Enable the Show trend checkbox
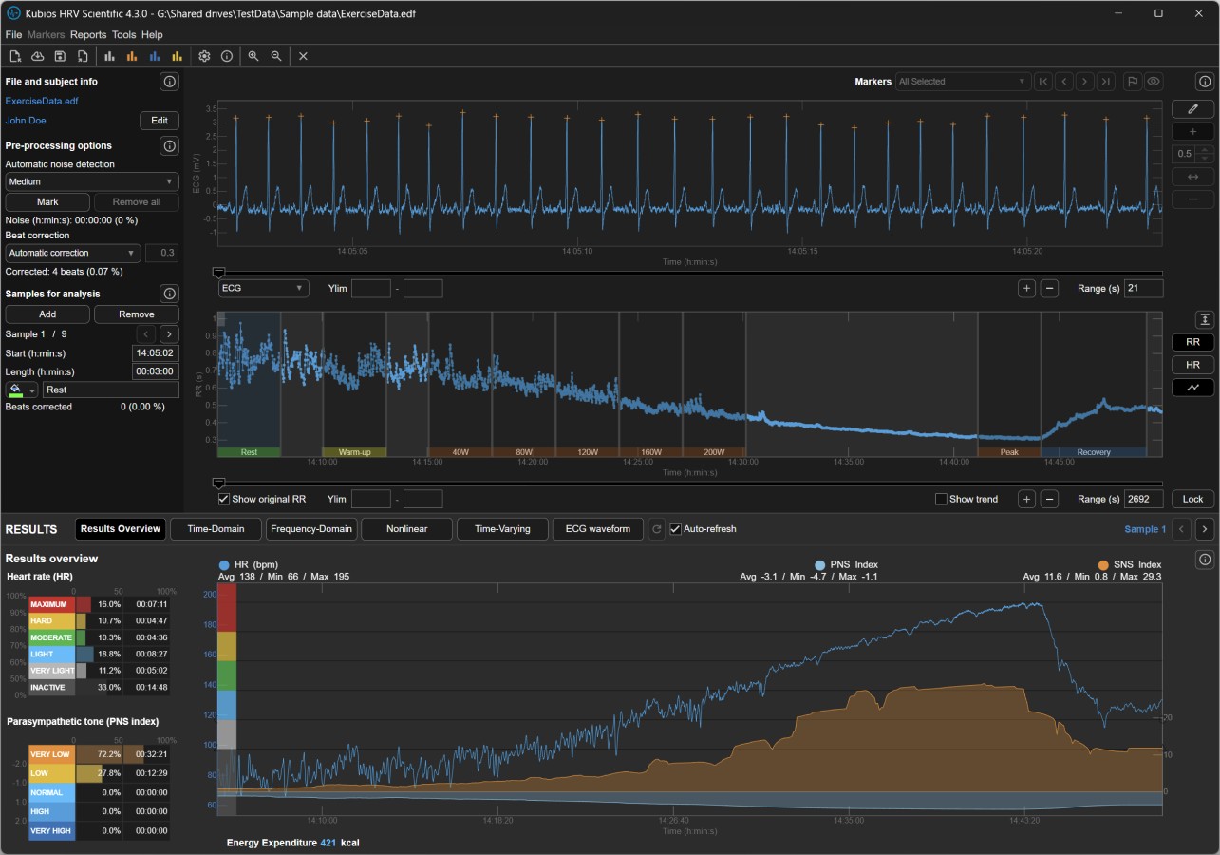This screenshot has height=855, width=1220. 941,499
